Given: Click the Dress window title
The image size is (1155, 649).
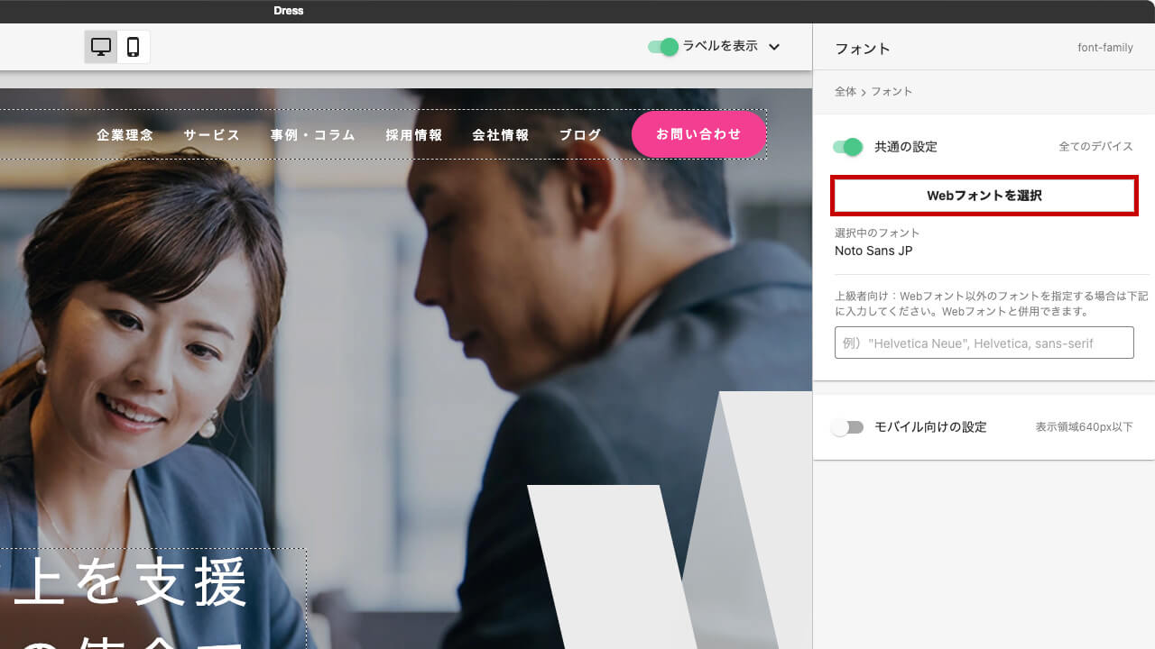Looking at the screenshot, I should (x=289, y=11).
